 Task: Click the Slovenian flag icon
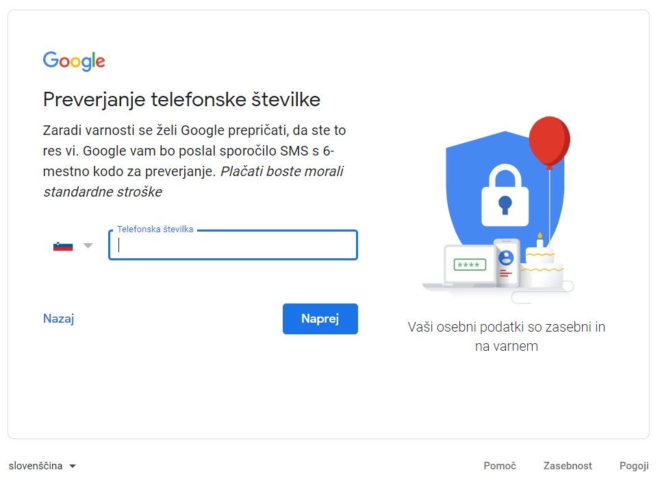tap(63, 245)
